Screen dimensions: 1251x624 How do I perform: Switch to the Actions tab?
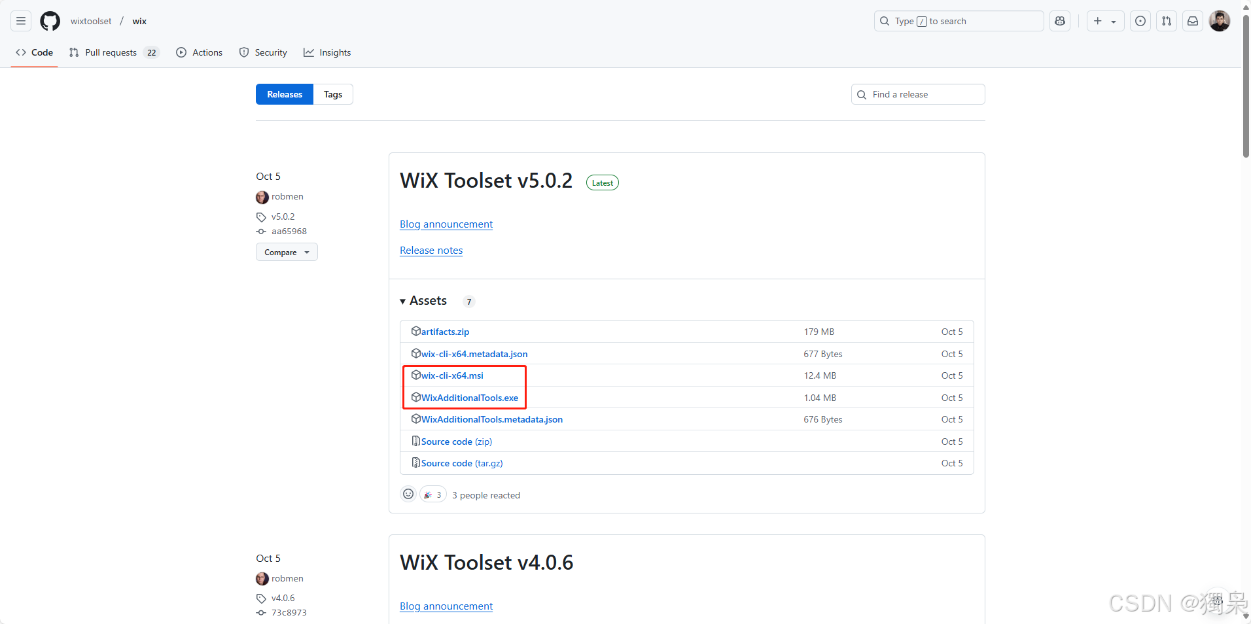click(x=200, y=52)
